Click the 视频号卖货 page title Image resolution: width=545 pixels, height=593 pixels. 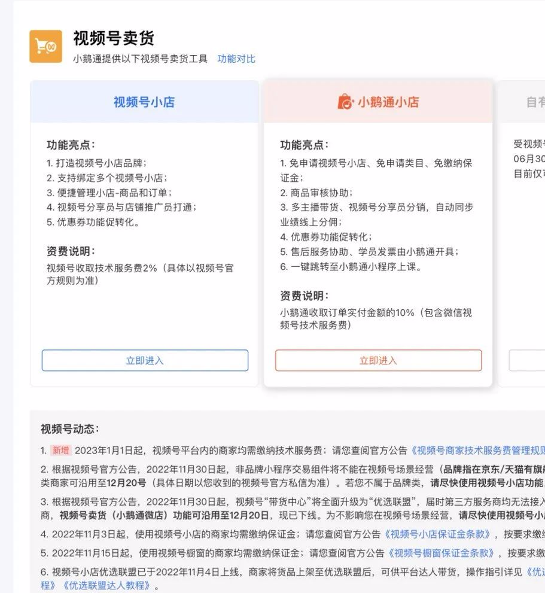(114, 38)
